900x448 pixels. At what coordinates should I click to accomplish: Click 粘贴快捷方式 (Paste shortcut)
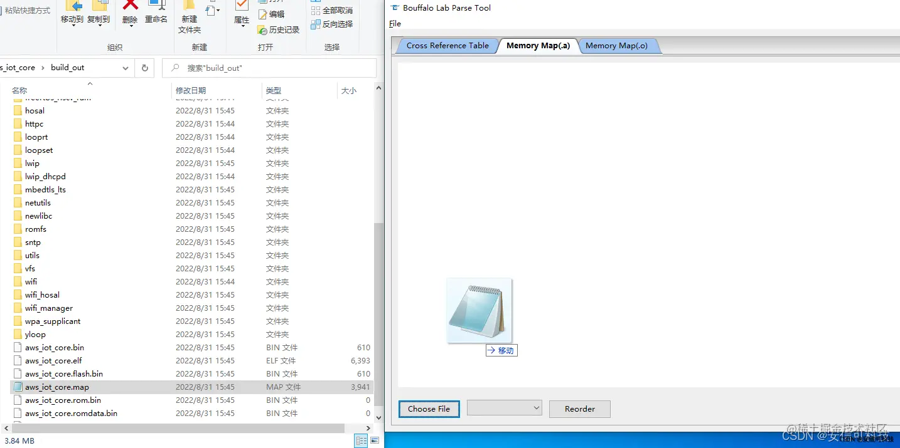(x=27, y=11)
